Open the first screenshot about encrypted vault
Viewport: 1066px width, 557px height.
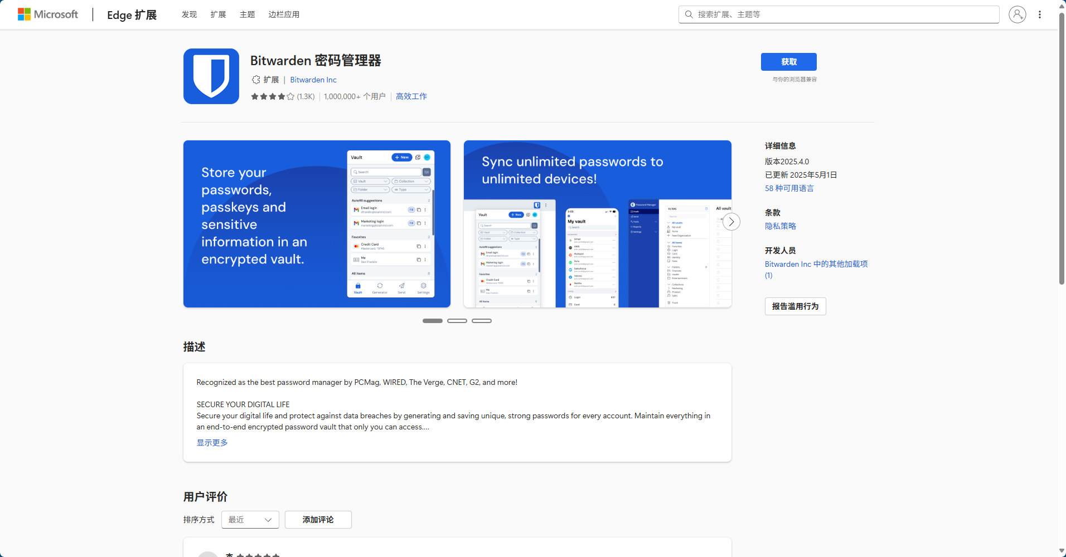tap(317, 224)
